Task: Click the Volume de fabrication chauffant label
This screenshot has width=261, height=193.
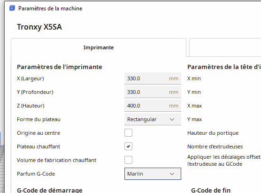Action: pos(57,160)
